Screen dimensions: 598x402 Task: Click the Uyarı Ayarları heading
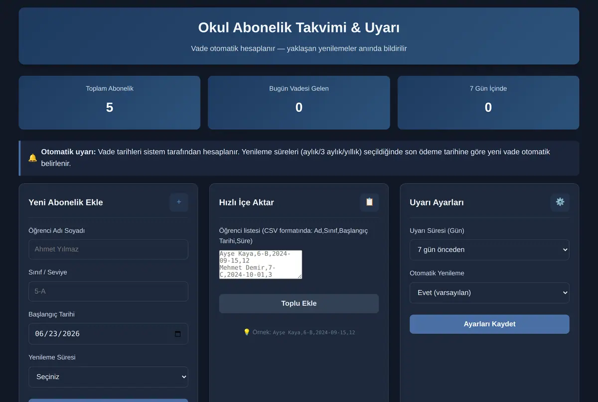click(x=437, y=202)
